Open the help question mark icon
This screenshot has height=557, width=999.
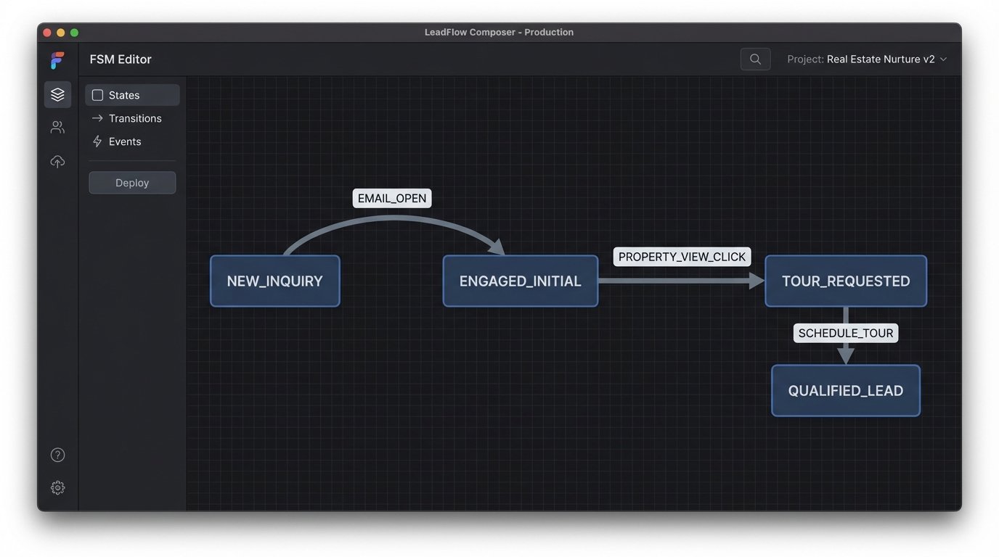click(x=57, y=455)
